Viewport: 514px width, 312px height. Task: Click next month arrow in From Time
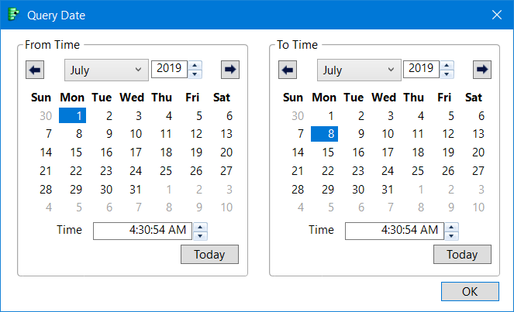229,70
